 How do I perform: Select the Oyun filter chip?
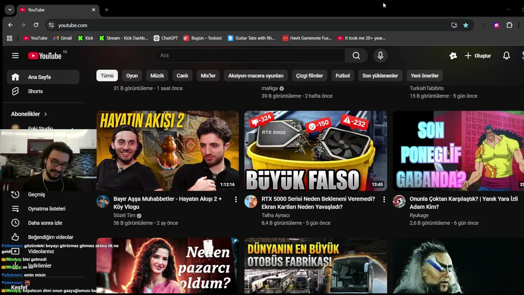point(132,76)
